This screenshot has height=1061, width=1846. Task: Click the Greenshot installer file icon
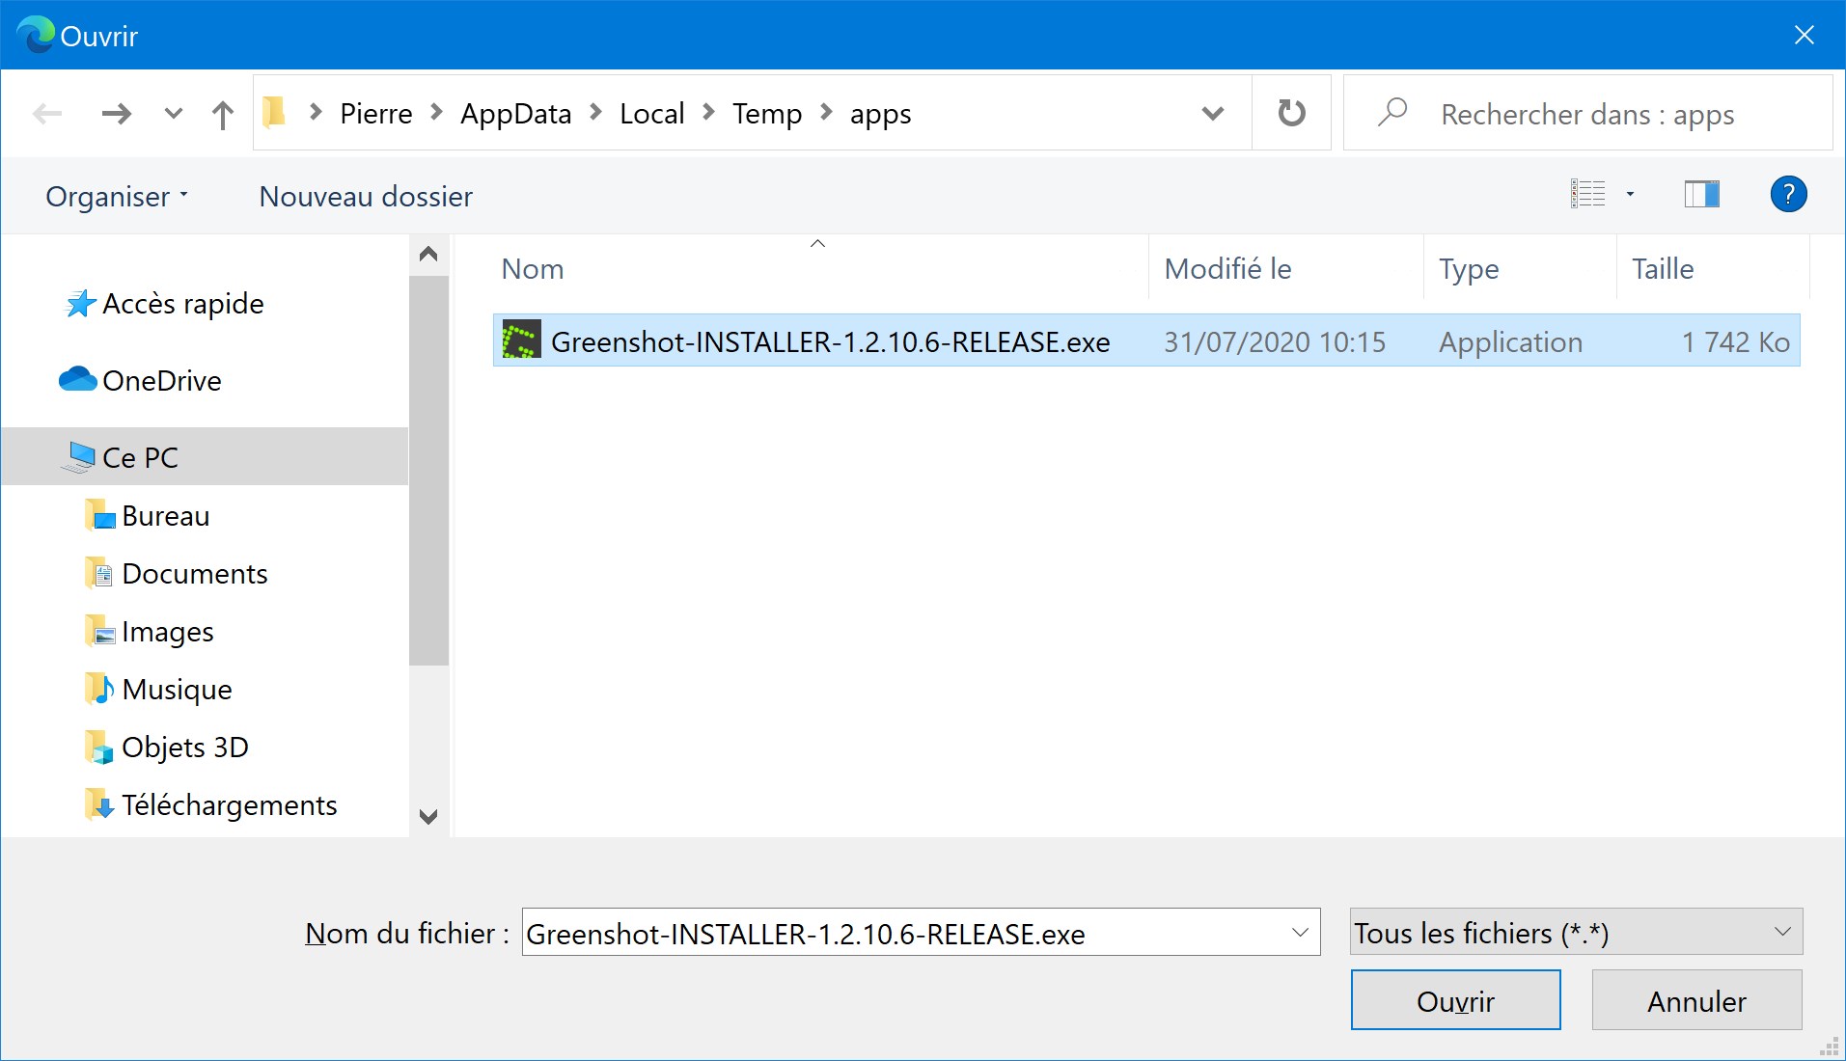click(521, 340)
